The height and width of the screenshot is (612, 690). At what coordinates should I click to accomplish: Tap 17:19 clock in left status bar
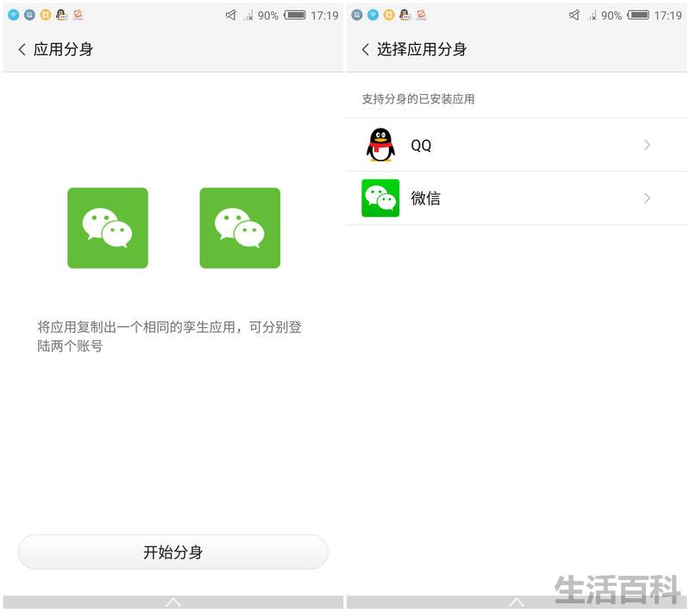coord(325,16)
